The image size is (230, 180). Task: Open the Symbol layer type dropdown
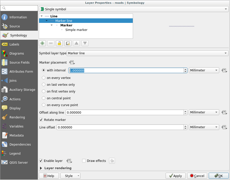147,53
